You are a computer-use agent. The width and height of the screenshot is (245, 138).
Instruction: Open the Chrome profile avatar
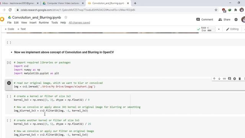coord(242,10)
